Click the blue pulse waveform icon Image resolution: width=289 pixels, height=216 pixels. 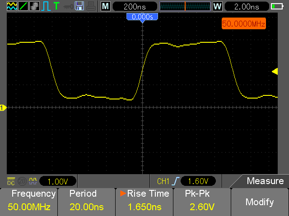pos(46,6)
